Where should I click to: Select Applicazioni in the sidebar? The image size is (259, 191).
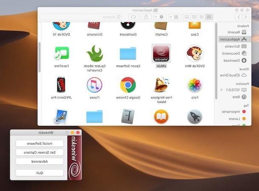pyautogui.click(x=234, y=39)
